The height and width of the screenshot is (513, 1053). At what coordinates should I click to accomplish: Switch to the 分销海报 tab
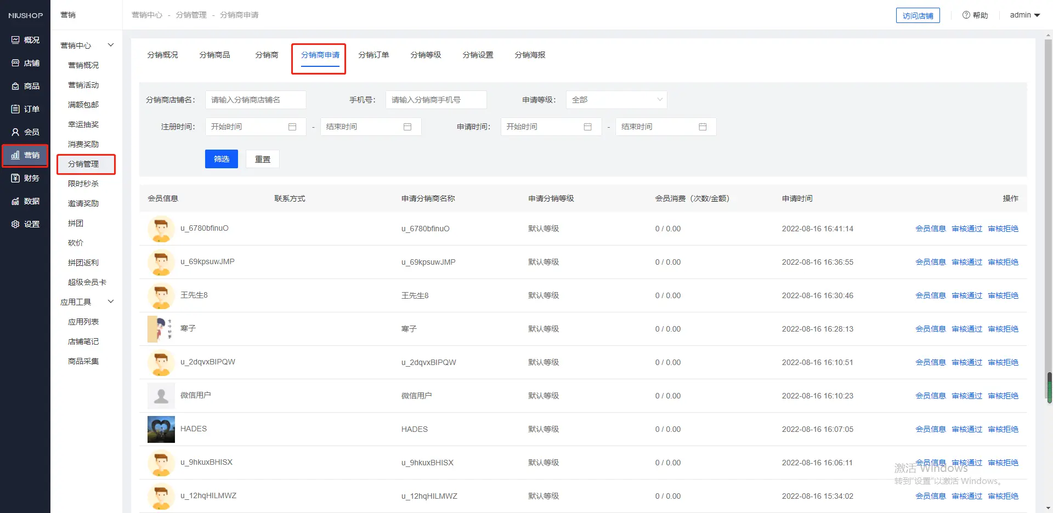coord(530,55)
